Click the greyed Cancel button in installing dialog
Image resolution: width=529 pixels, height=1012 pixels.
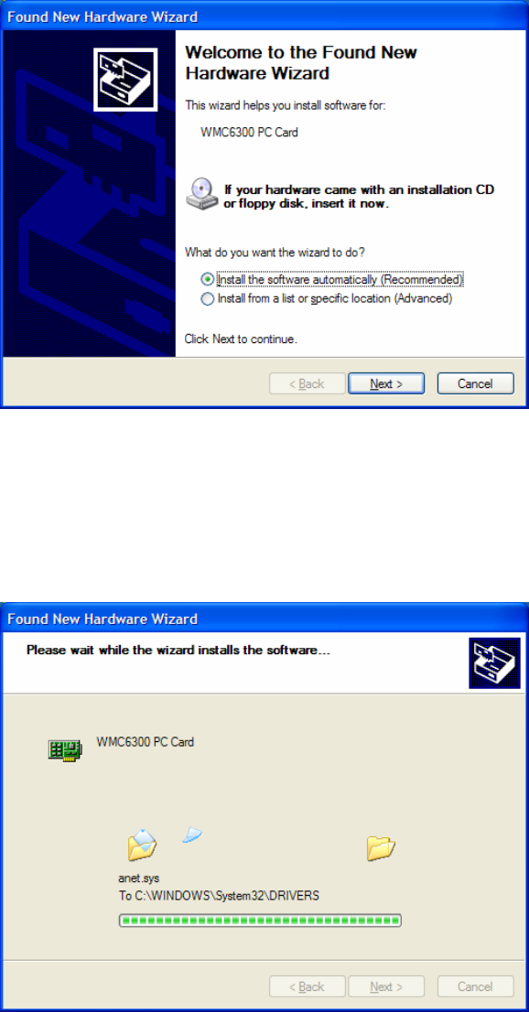point(475,986)
